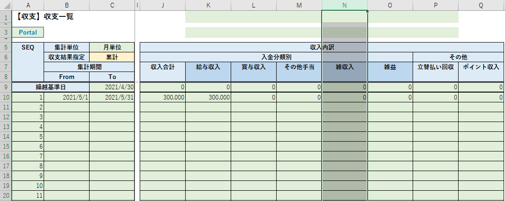
Task: Select column C header
Action: click(112, 5)
